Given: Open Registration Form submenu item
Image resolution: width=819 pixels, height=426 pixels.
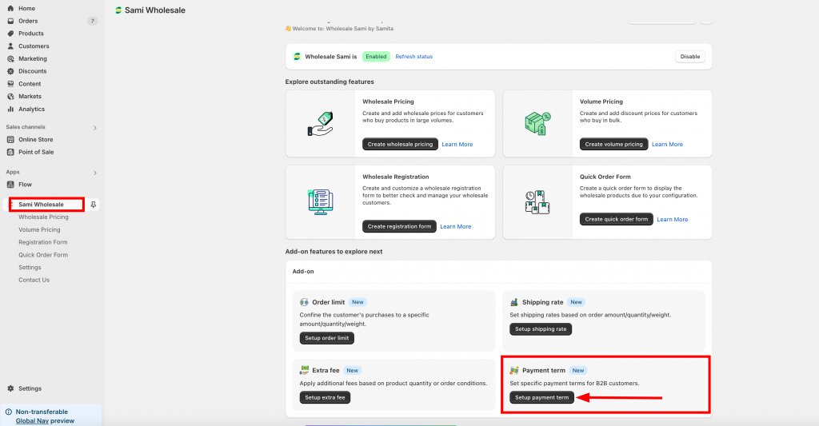Looking at the screenshot, I should point(43,242).
